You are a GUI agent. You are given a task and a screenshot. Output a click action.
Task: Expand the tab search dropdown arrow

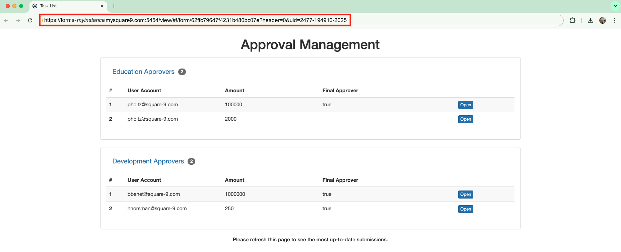pyautogui.click(x=615, y=6)
